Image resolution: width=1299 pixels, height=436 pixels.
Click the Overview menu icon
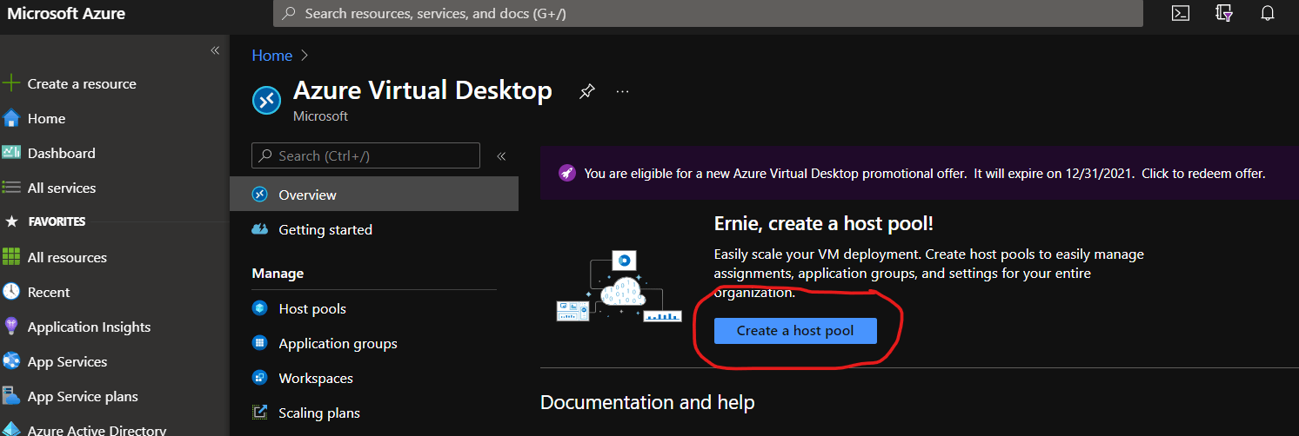pos(259,195)
